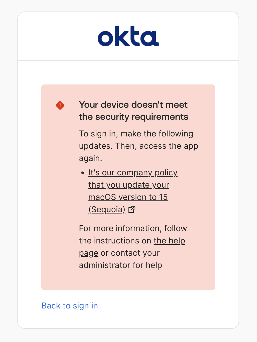Open instructions on the help page
Screen dimensions: 257x342
pyautogui.click(x=169, y=241)
